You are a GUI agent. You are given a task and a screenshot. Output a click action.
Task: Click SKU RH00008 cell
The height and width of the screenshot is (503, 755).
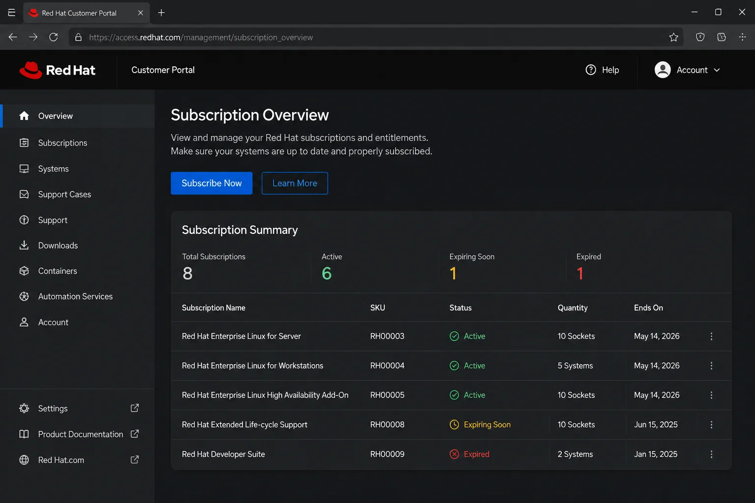(x=387, y=424)
